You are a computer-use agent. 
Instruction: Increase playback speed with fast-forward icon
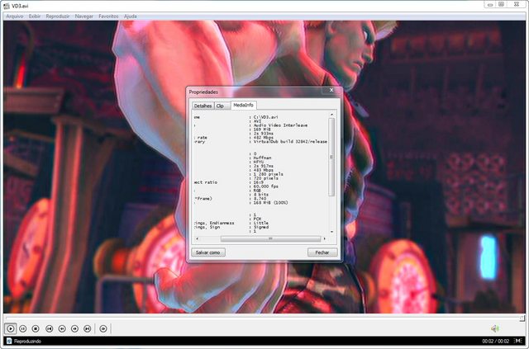click(74, 328)
